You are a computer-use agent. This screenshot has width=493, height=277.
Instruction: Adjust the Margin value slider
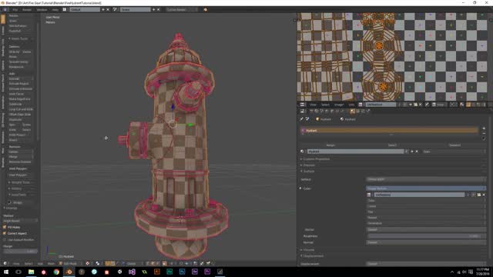[20, 252]
